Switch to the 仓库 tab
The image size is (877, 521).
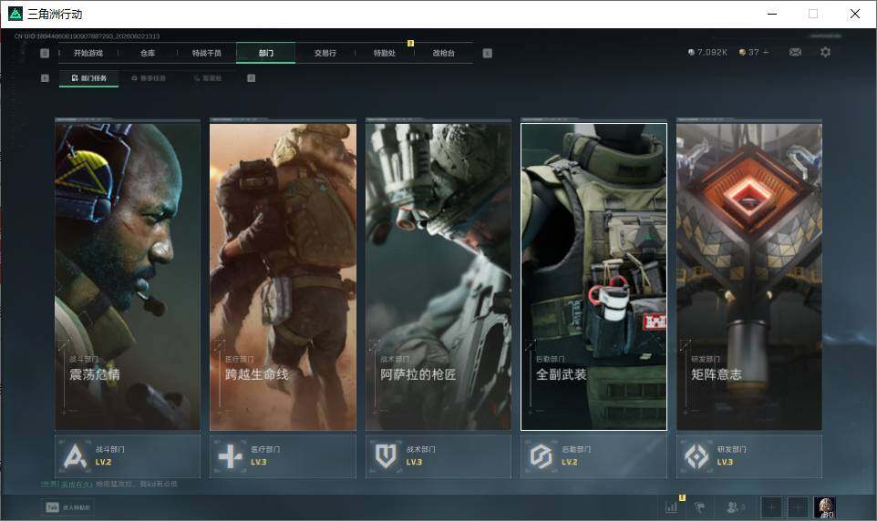coord(148,53)
